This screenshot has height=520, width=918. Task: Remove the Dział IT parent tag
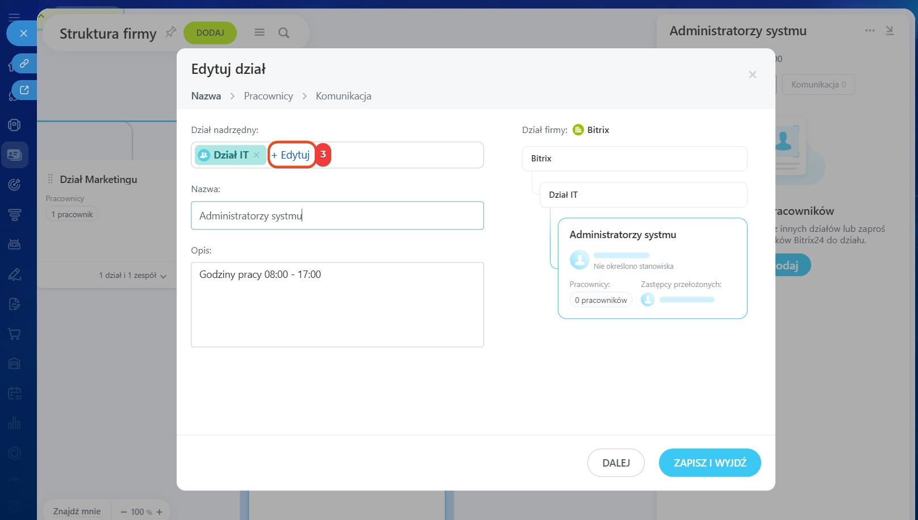pos(257,155)
